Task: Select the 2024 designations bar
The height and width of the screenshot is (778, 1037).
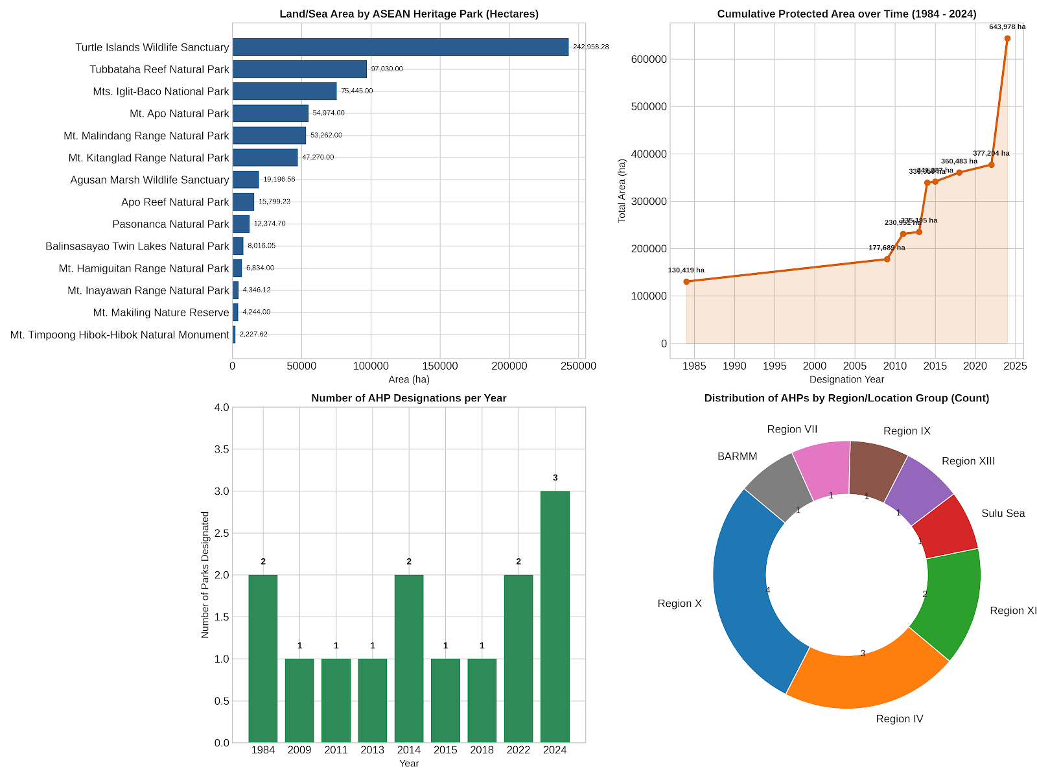Action: click(555, 617)
